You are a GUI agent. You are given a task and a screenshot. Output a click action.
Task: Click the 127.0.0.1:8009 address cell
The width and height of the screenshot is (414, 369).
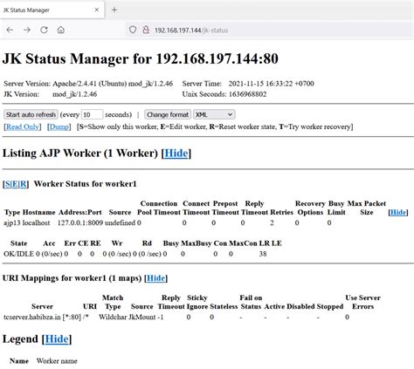80,223
